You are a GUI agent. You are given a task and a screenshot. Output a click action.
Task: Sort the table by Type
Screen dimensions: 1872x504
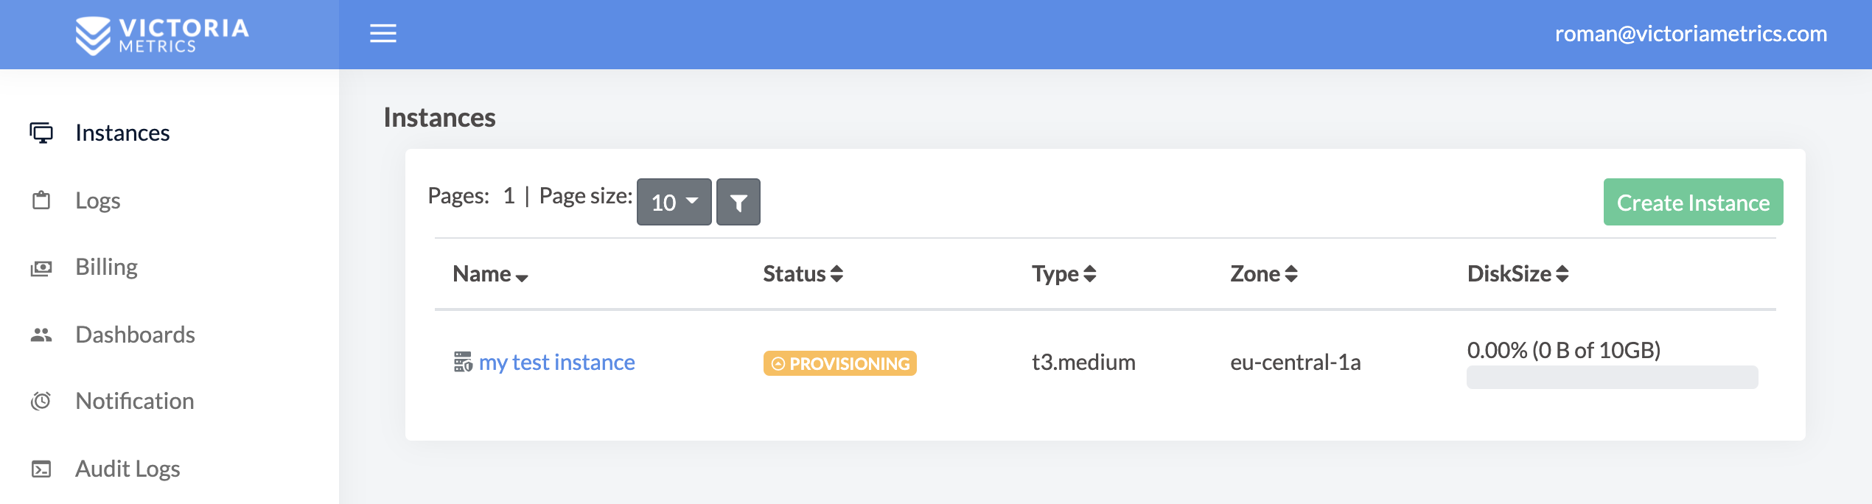pyautogui.click(x=1064, y=274)
